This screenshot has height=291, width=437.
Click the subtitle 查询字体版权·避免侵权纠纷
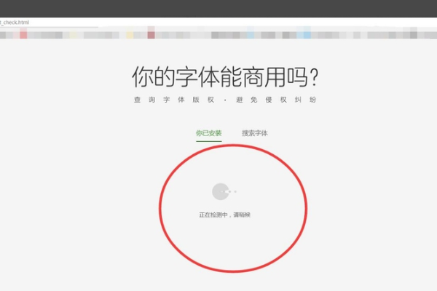225,100
